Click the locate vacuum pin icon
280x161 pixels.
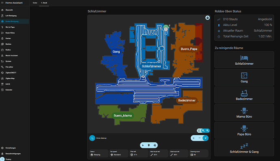click(149, 145)
